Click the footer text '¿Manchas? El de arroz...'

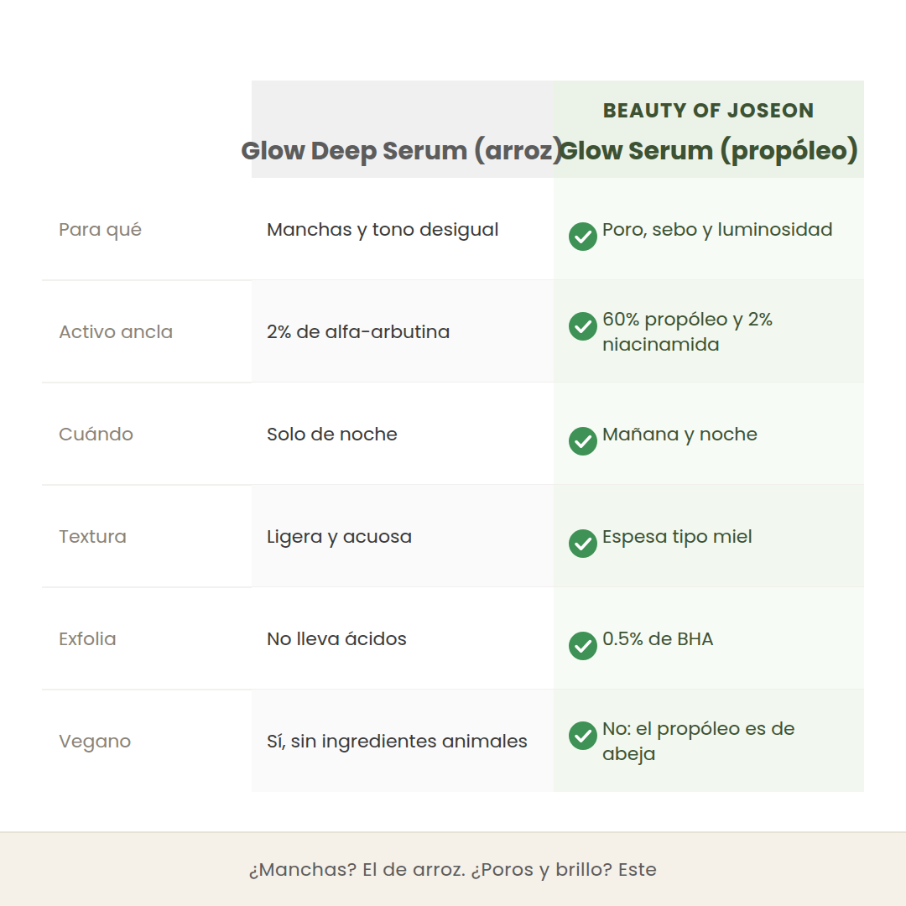point(453,870)
